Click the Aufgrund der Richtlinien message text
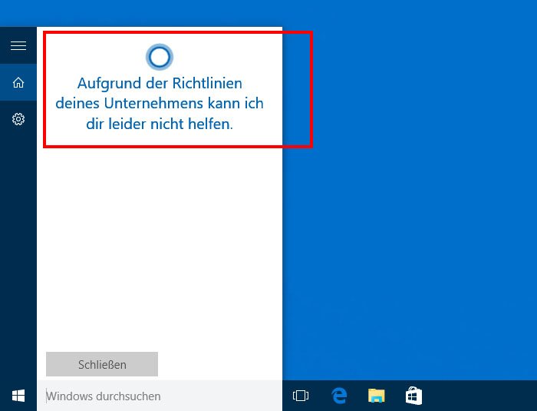Screen dimensions: 537x411 pyautogui.click(x=160, y=104)
